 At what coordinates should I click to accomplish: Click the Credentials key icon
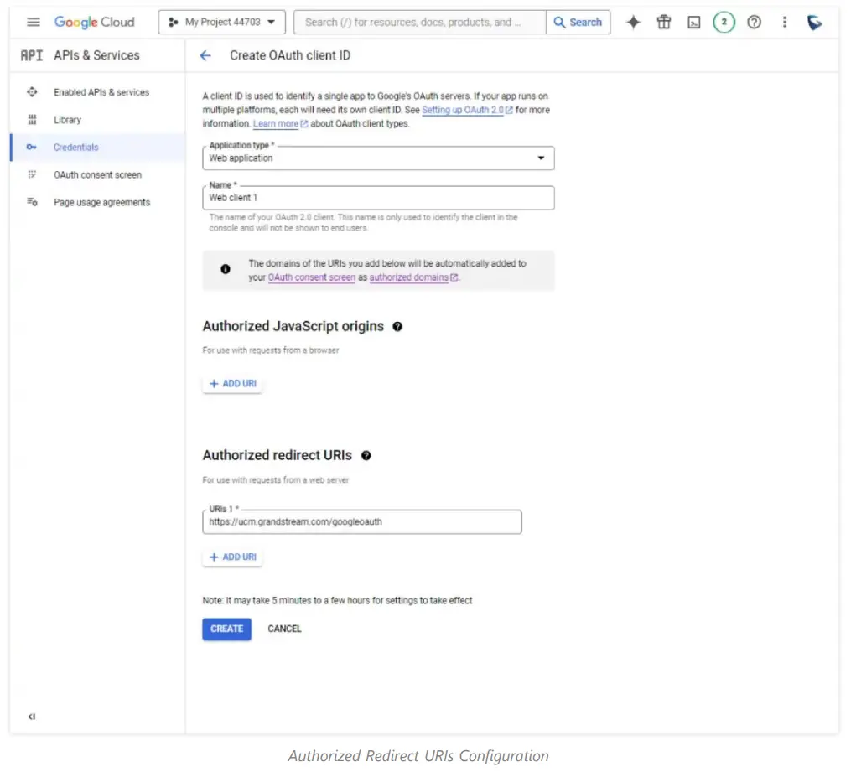32,147
